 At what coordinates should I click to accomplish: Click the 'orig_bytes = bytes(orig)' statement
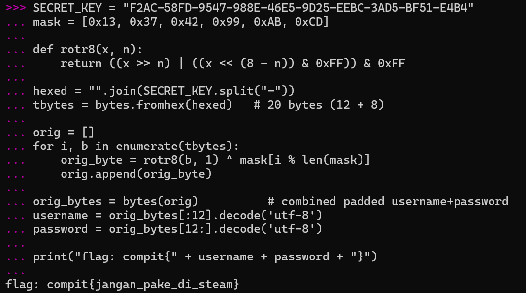tap(115, 202)
